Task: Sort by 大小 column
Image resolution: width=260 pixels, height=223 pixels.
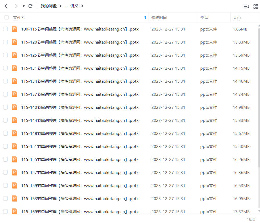Action: point(237,17)
